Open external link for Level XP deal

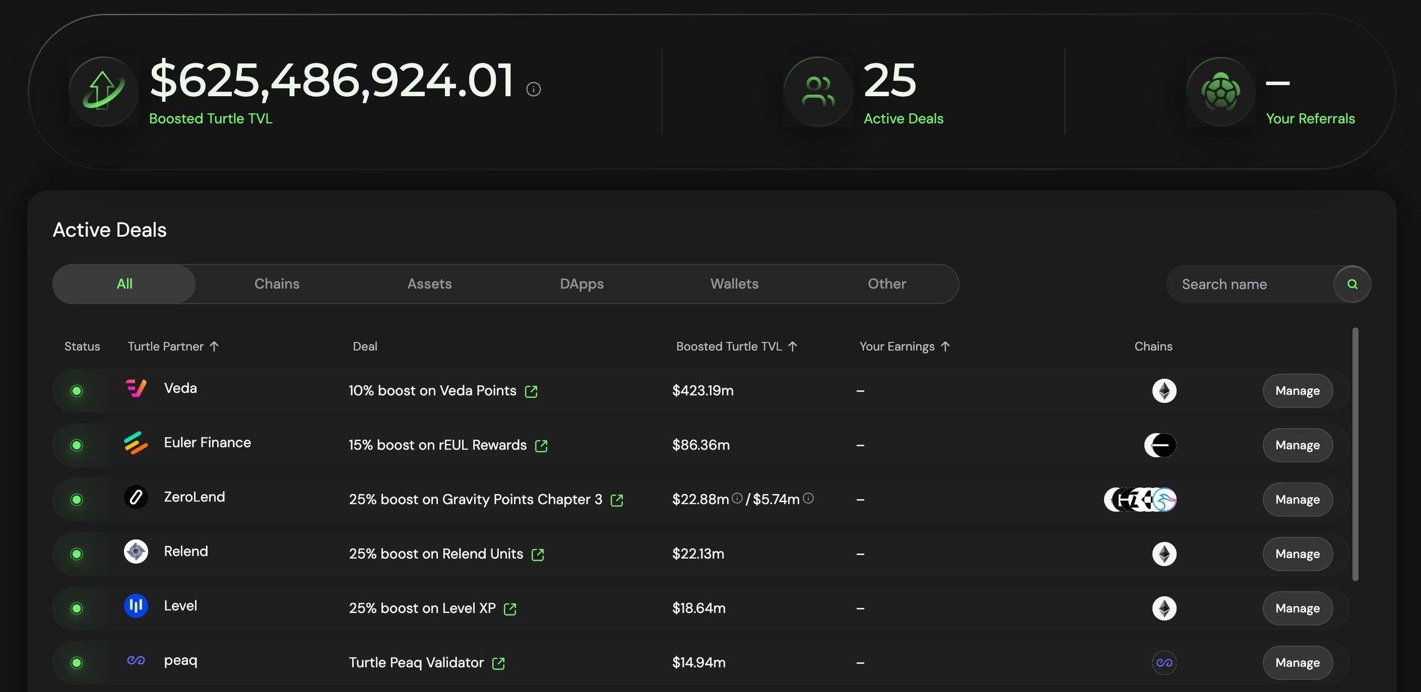(510, 609)
